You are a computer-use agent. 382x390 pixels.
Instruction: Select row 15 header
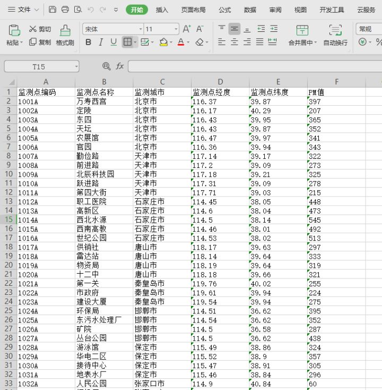point(8,219)
